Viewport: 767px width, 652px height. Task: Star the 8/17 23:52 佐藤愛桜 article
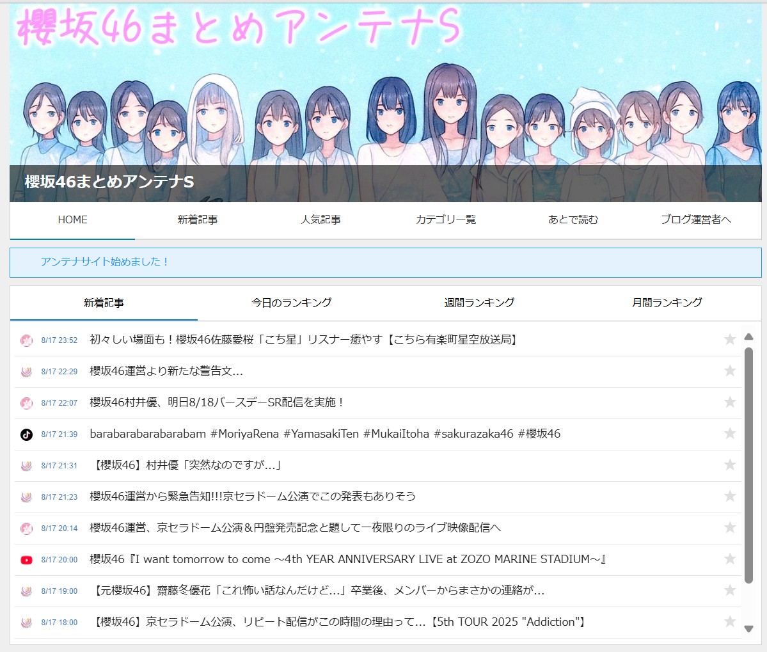click(730, 340)
